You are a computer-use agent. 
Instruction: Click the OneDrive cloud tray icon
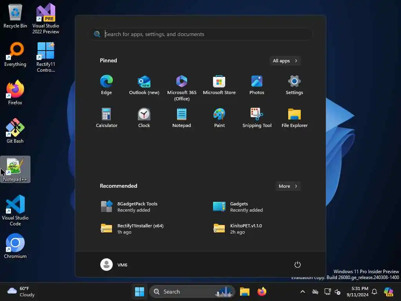(x=315, y=292)
